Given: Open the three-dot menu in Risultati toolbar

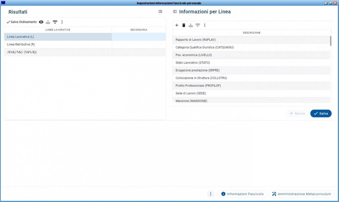Looking at the screenshot, I should (62, 22).
